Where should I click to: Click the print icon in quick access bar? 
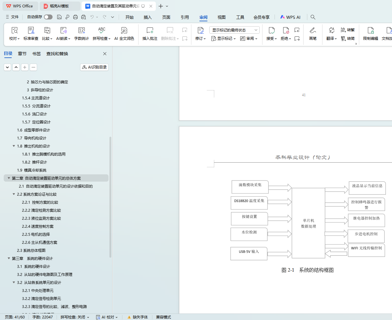tap(75, 17)
